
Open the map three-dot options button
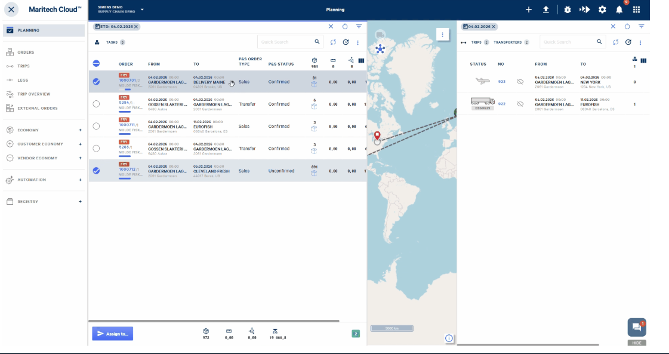tap(442, 35)
